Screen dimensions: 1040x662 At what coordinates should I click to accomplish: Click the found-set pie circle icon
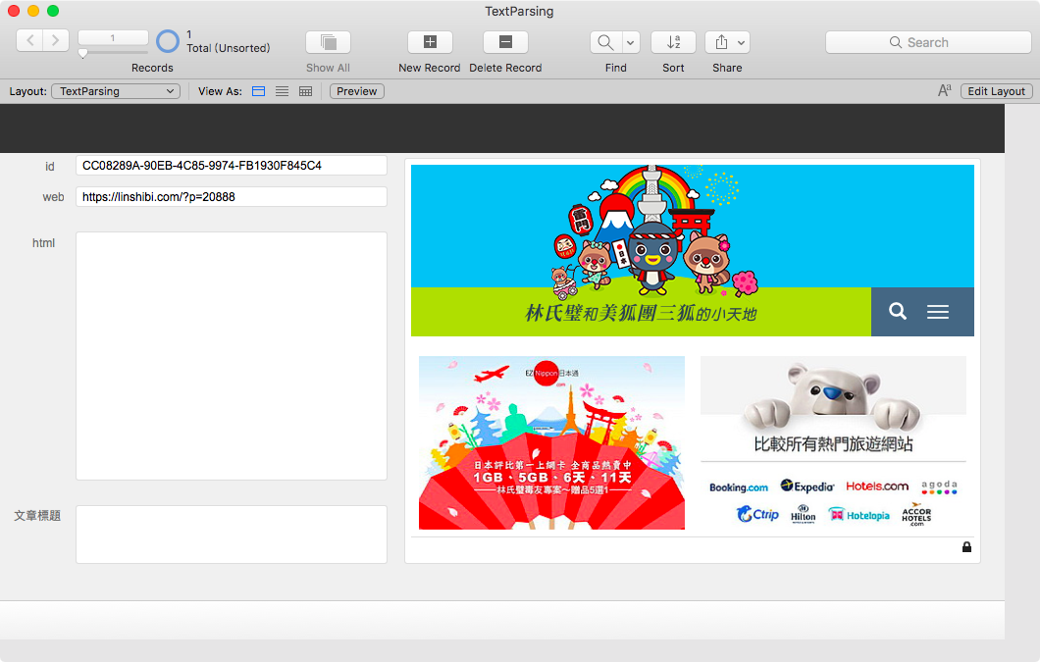[x=168, y=41]
